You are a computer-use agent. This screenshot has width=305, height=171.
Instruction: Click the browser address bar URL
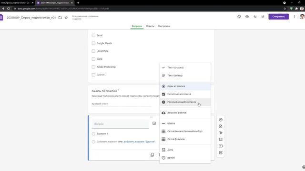(63, 9)
